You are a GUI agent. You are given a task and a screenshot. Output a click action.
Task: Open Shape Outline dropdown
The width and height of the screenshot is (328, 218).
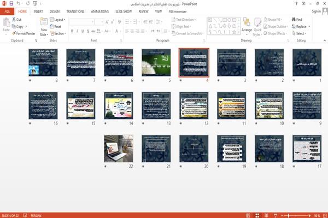276,26
